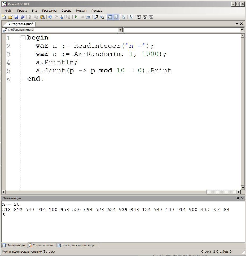
Task: Open the Помощь menu
Action: pos(97,11)
